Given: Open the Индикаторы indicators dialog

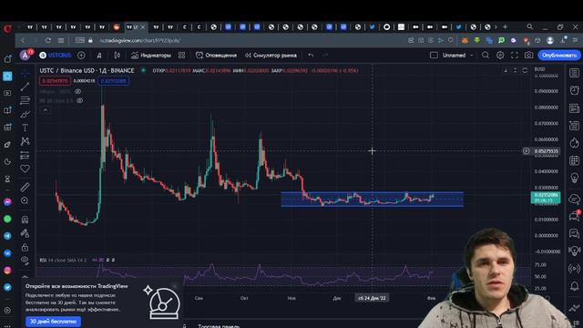Looking at the screenshot, I should click(x=151, y=55).
